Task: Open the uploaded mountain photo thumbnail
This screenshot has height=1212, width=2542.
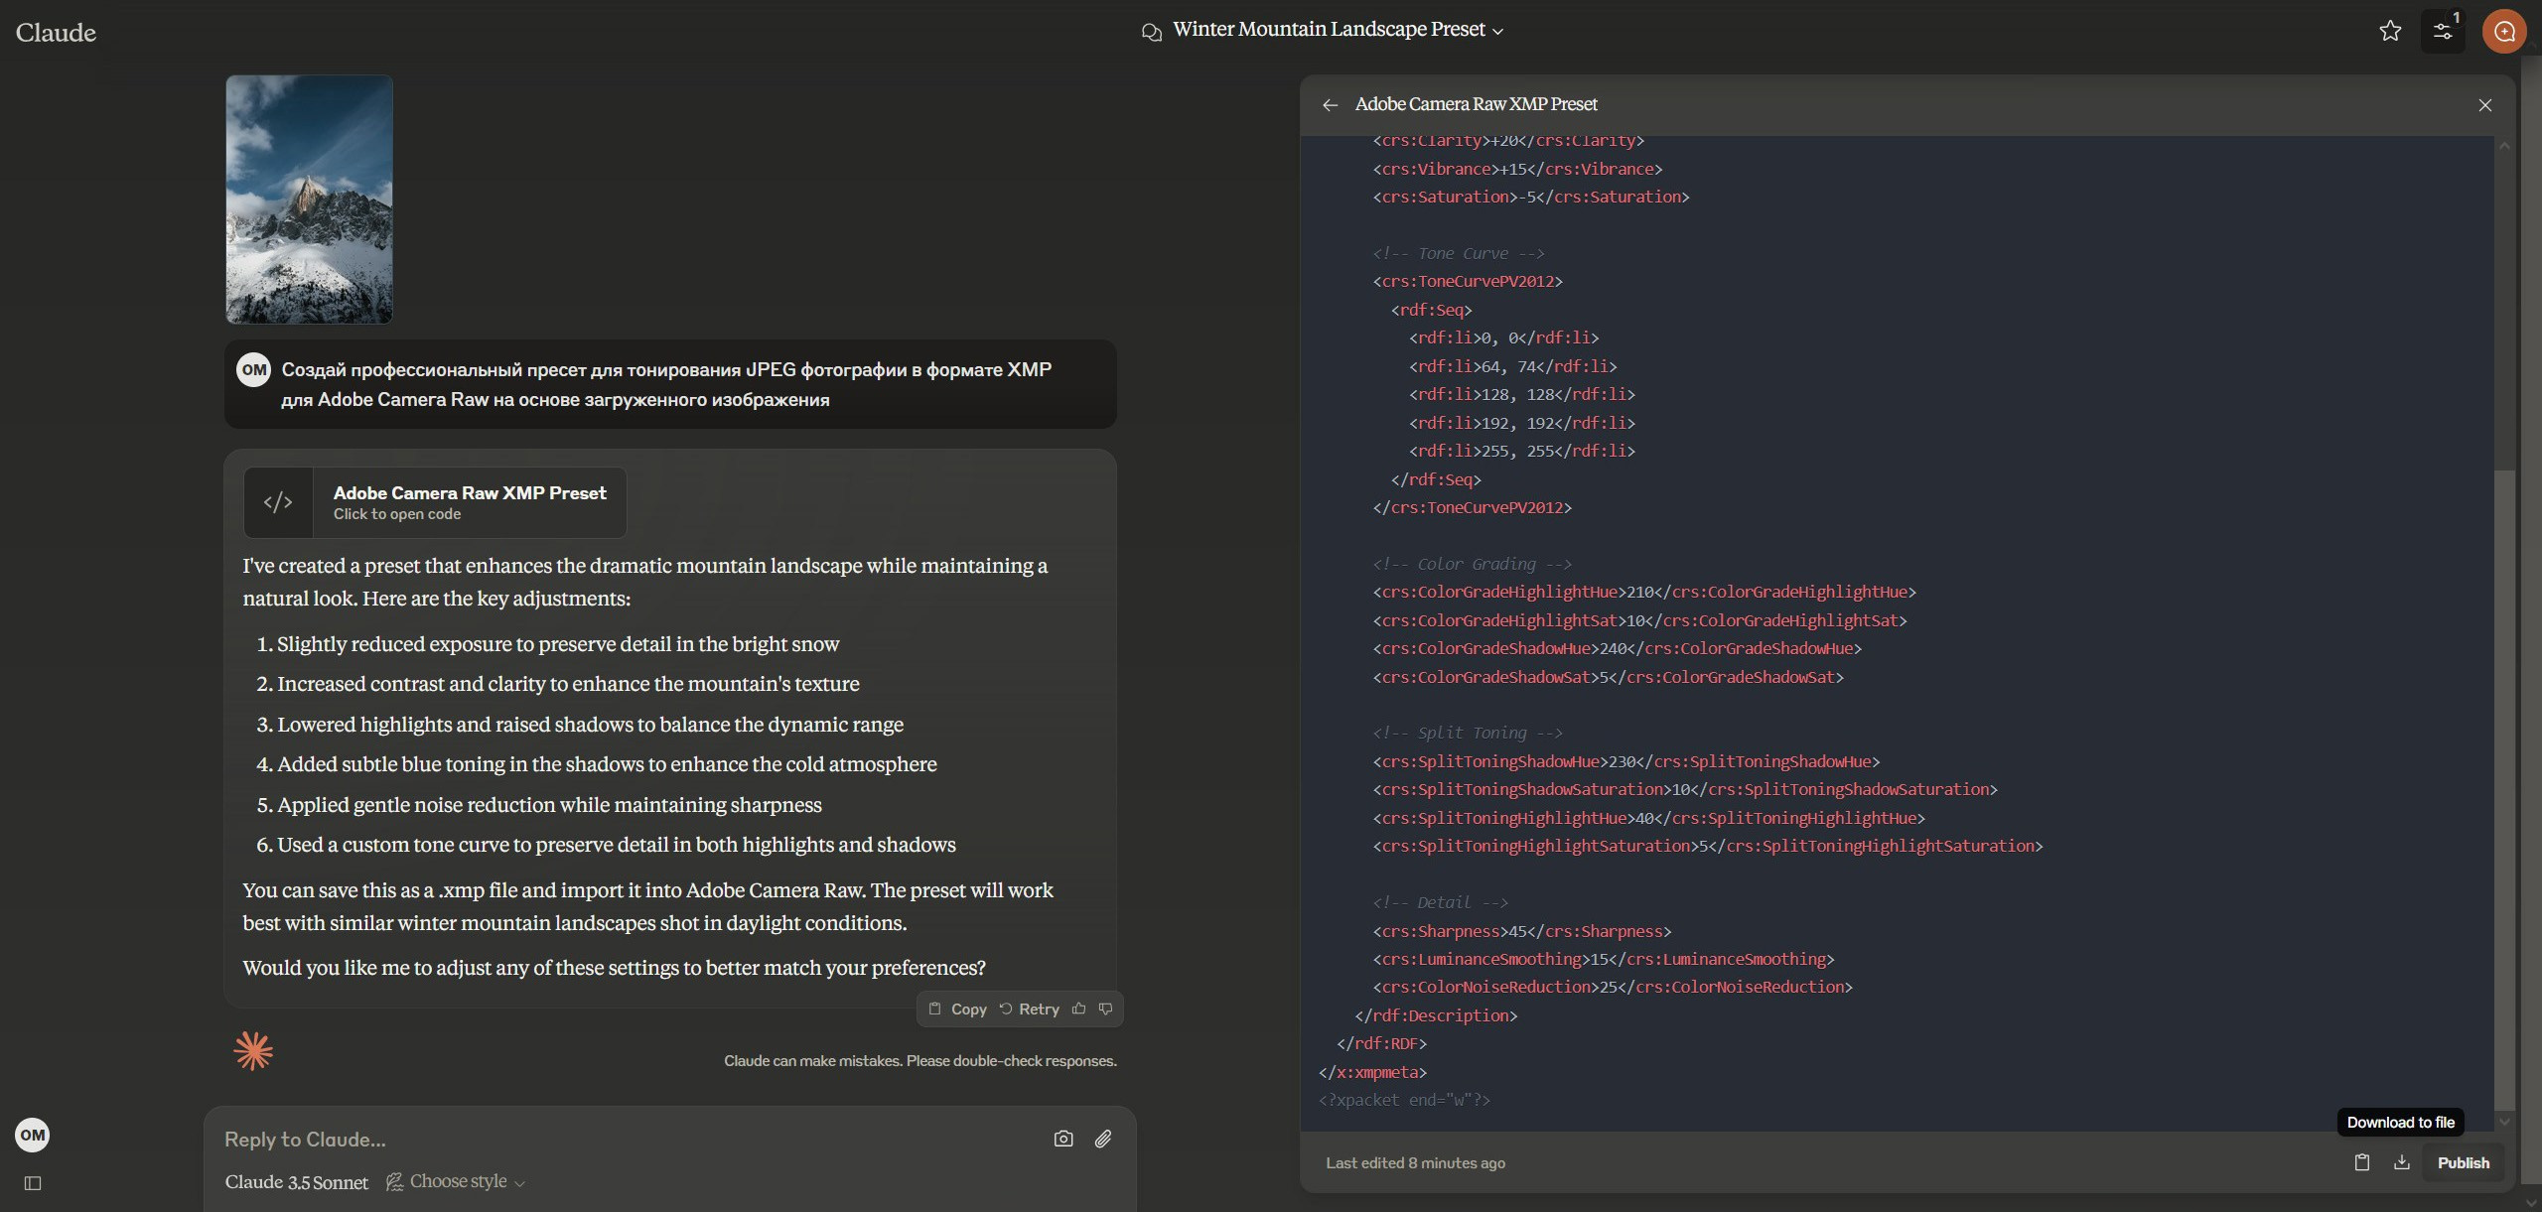Action: coord(309,200)
